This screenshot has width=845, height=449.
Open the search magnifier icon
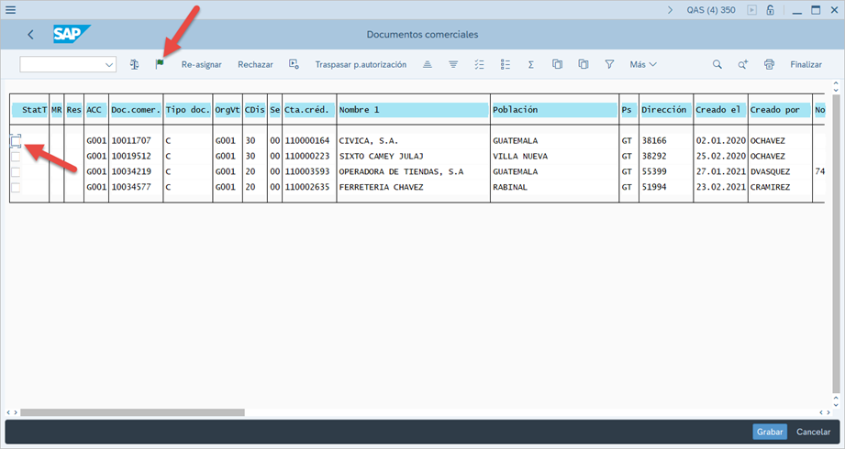(717, 65)
